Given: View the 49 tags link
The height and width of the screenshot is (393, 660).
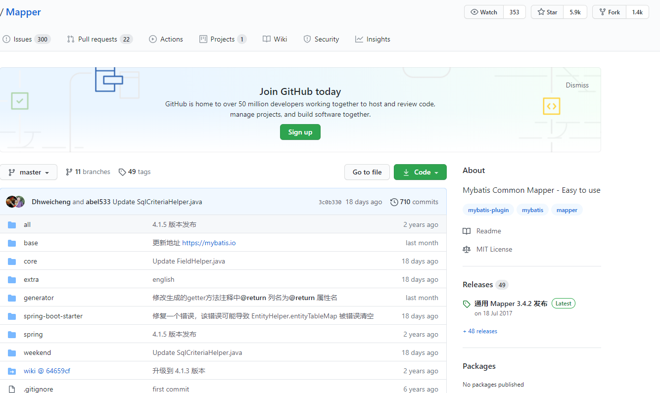Looking at the screenshot, I should pos(135,172).
